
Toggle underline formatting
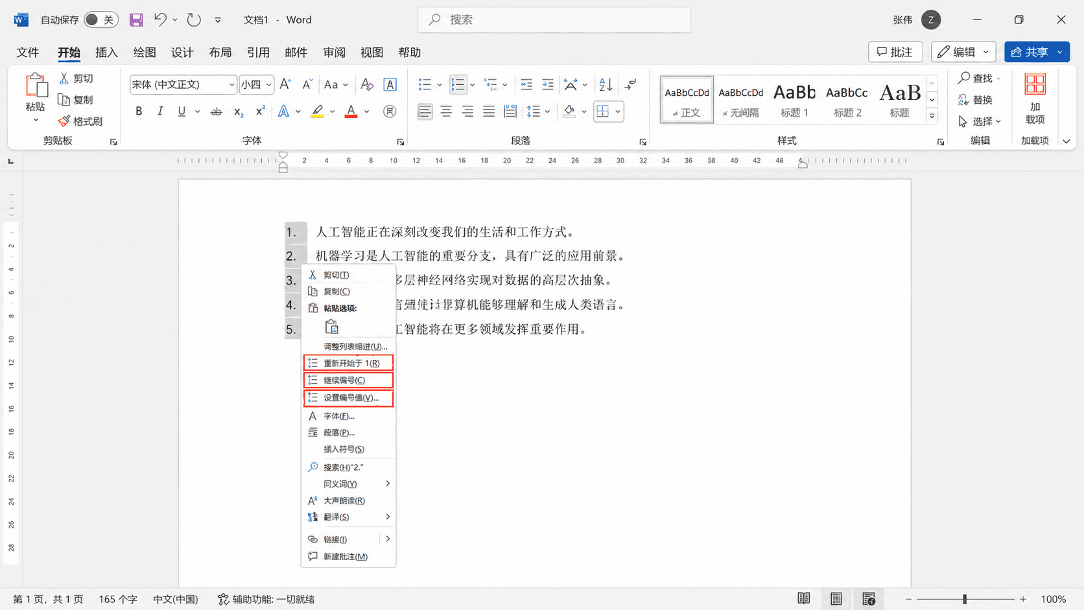pos(182,111)
